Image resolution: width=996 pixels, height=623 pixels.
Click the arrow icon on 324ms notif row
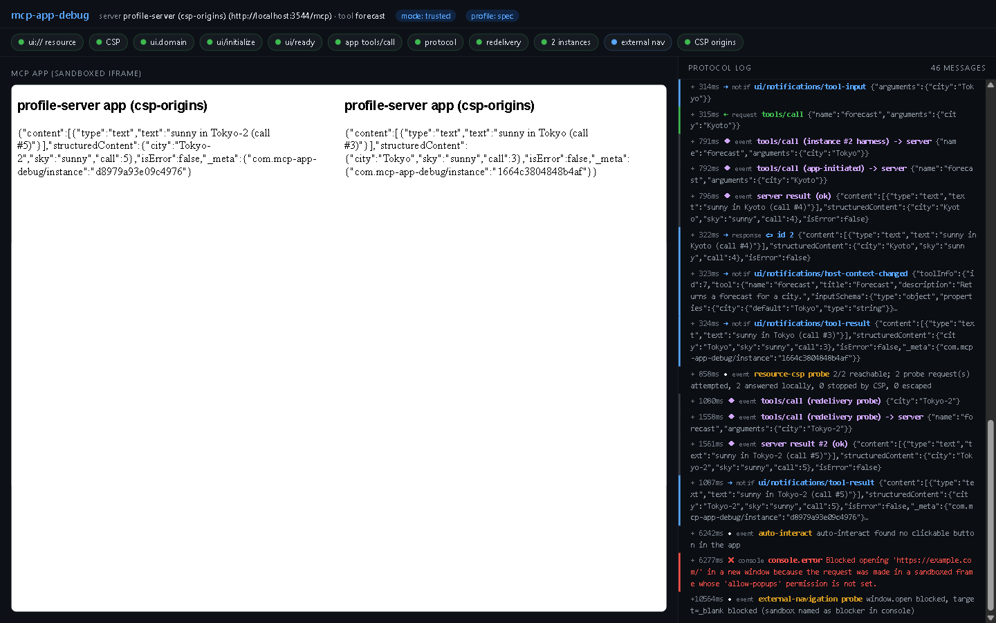[726, 323]
